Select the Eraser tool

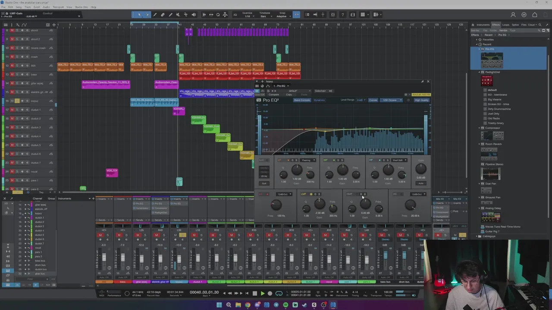(x=163, y=15)
